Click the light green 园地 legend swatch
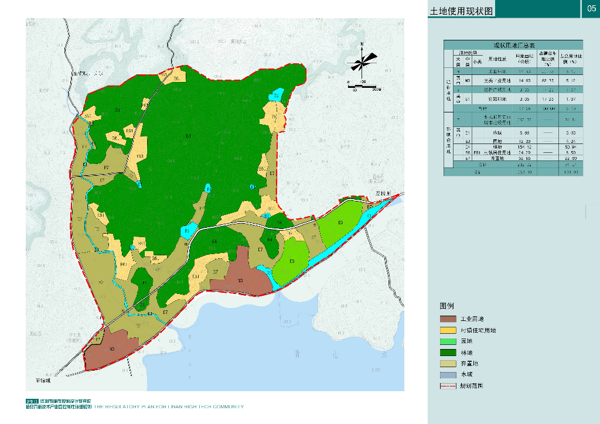This screenshot has height=424, width=600. pos(448,341)
